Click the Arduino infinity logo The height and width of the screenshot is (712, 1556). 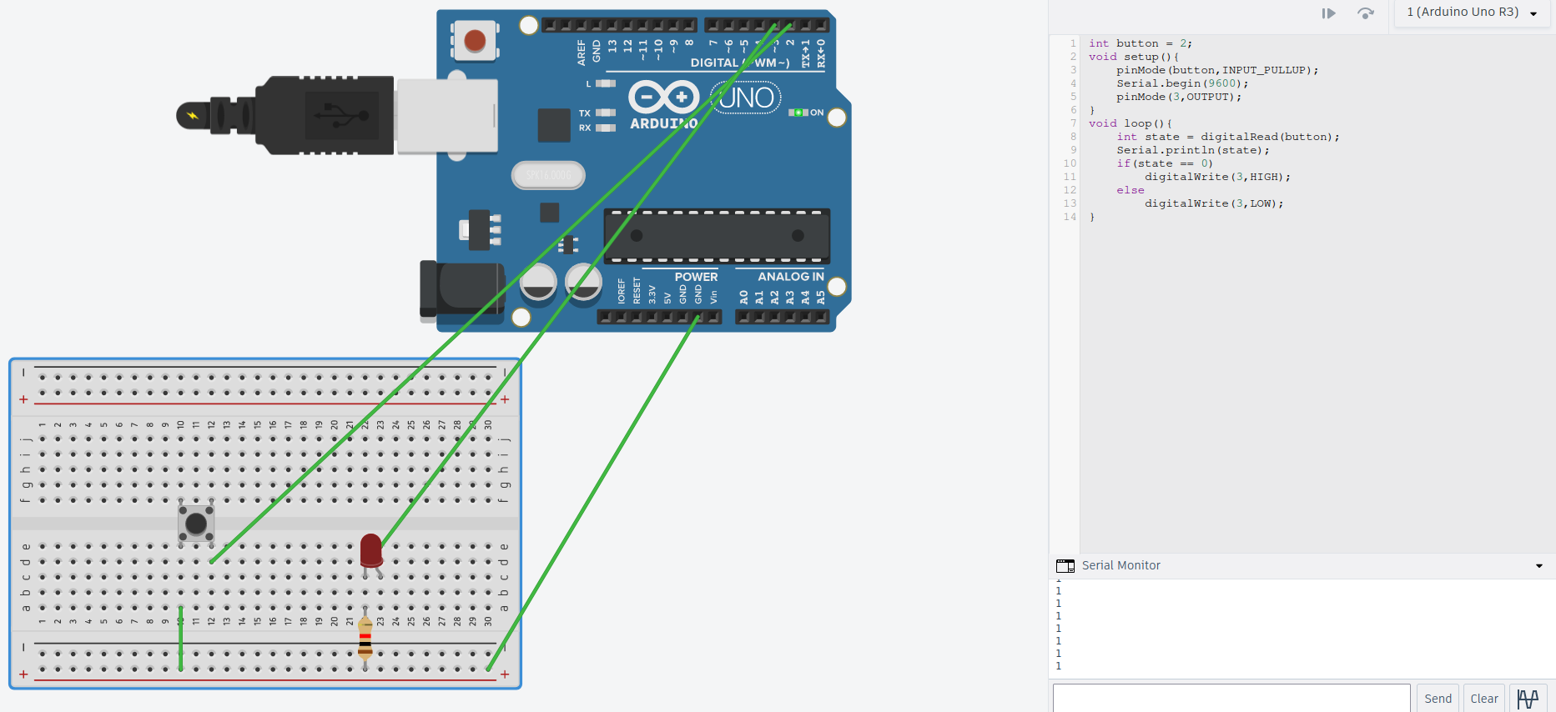coord(664,98)
